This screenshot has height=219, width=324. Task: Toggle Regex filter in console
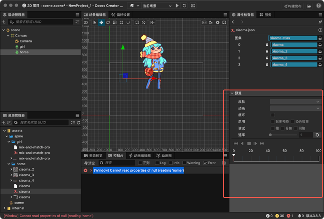(x=140, y=163)
